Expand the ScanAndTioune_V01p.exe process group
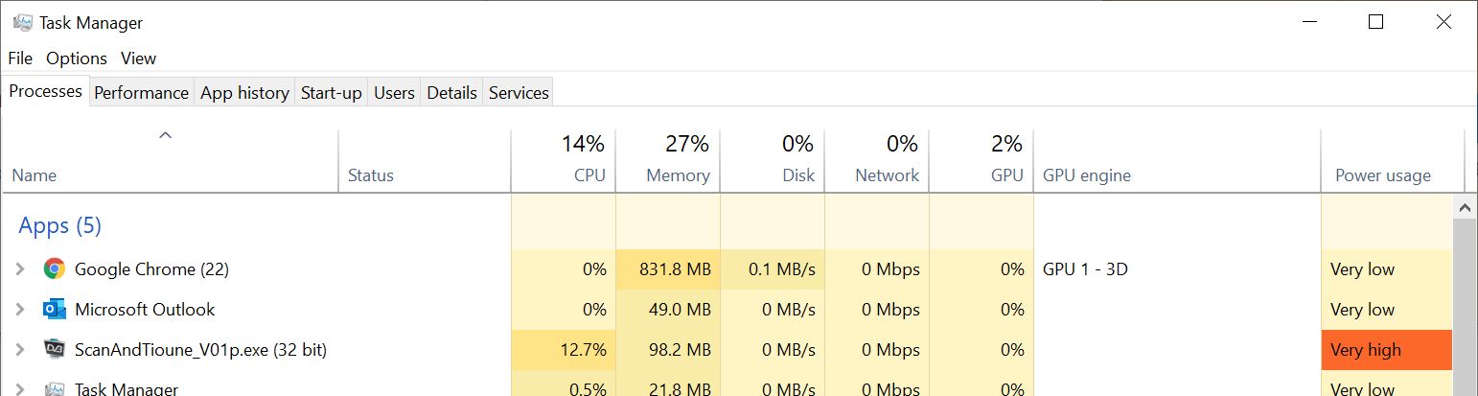 click(19, 350)
